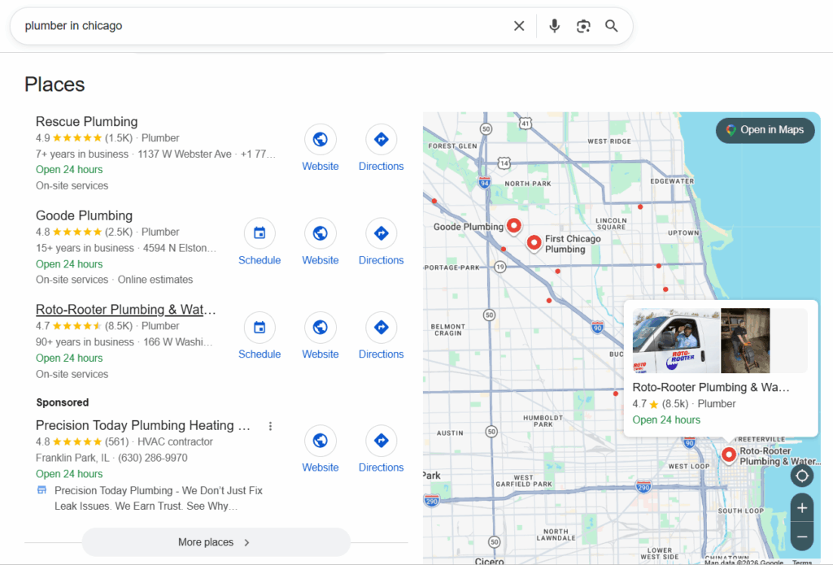Click LINCOLN SQUARE label on map
The image size is (833, 565).
611,224
